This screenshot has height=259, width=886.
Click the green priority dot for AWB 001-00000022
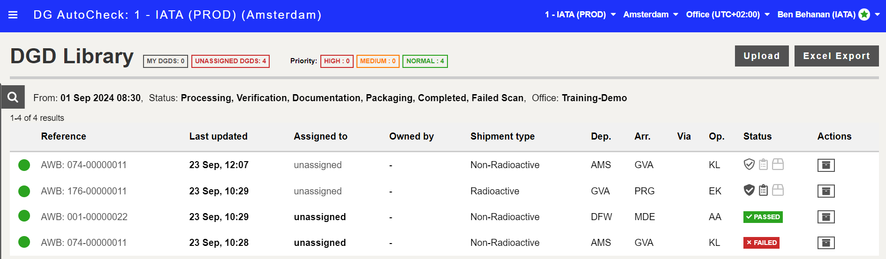tap(24, 216)
